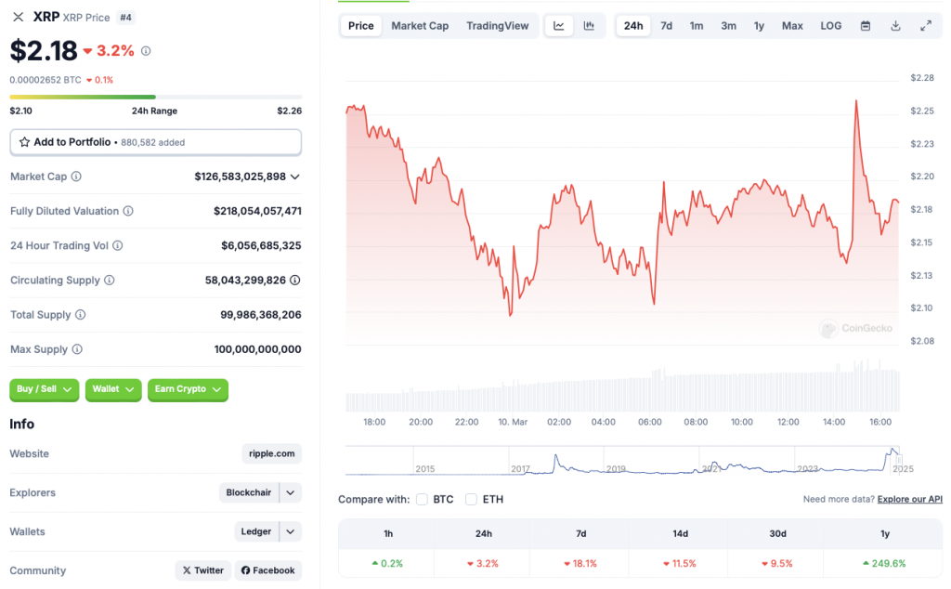Image resolution: width=951 pixels, height=589 pixels.
Task: Open the calendar date range icon
Action: [866, 25]
